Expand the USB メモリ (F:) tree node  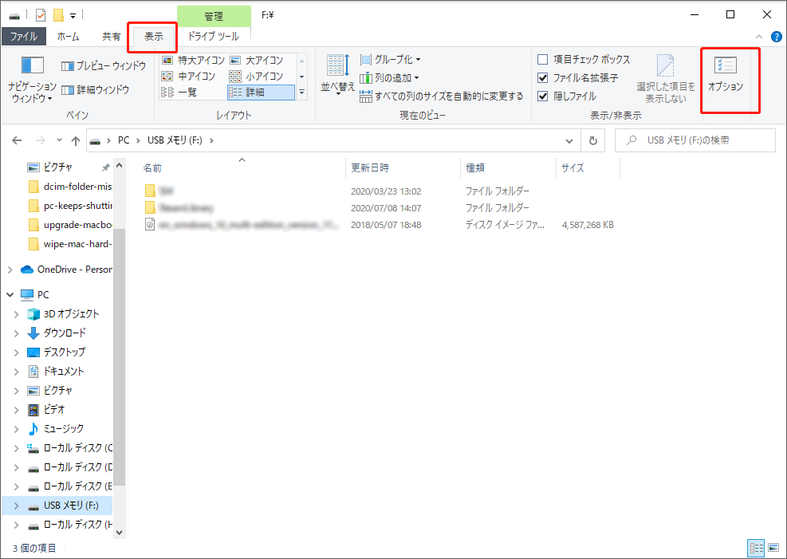click(17, 506)
